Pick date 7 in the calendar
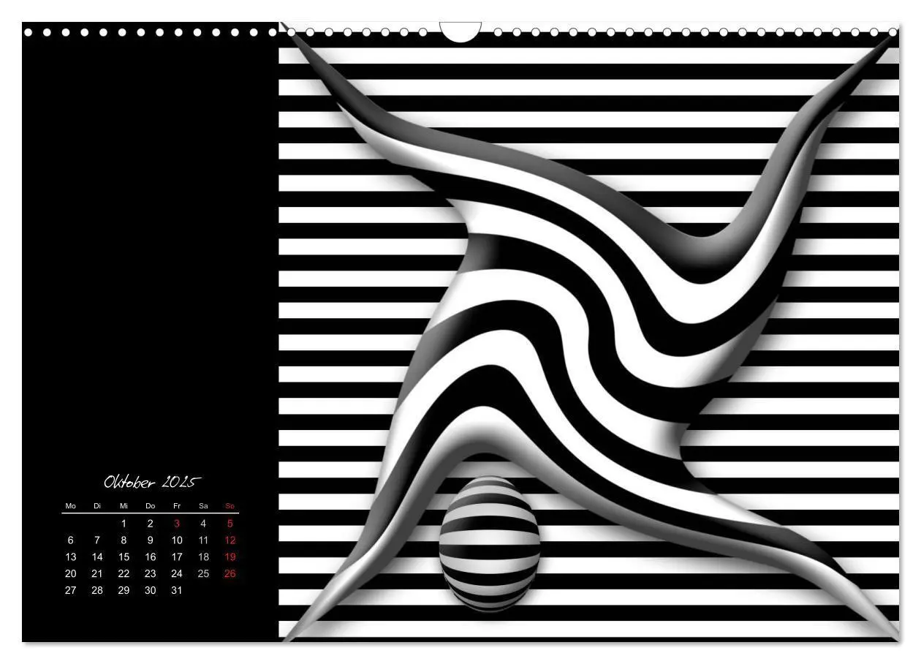This screenshot has width=921, height=664. click(97, 540)
